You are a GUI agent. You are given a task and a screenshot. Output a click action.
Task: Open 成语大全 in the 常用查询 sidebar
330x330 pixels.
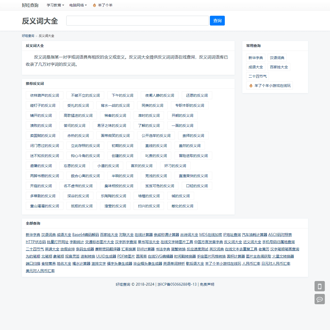click(x=256, y=67)
